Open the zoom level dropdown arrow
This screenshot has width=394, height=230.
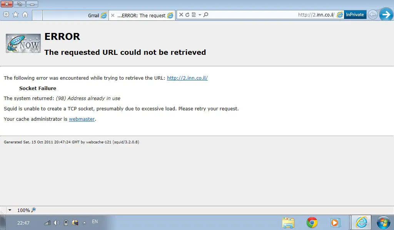click(x=10, y=210)
